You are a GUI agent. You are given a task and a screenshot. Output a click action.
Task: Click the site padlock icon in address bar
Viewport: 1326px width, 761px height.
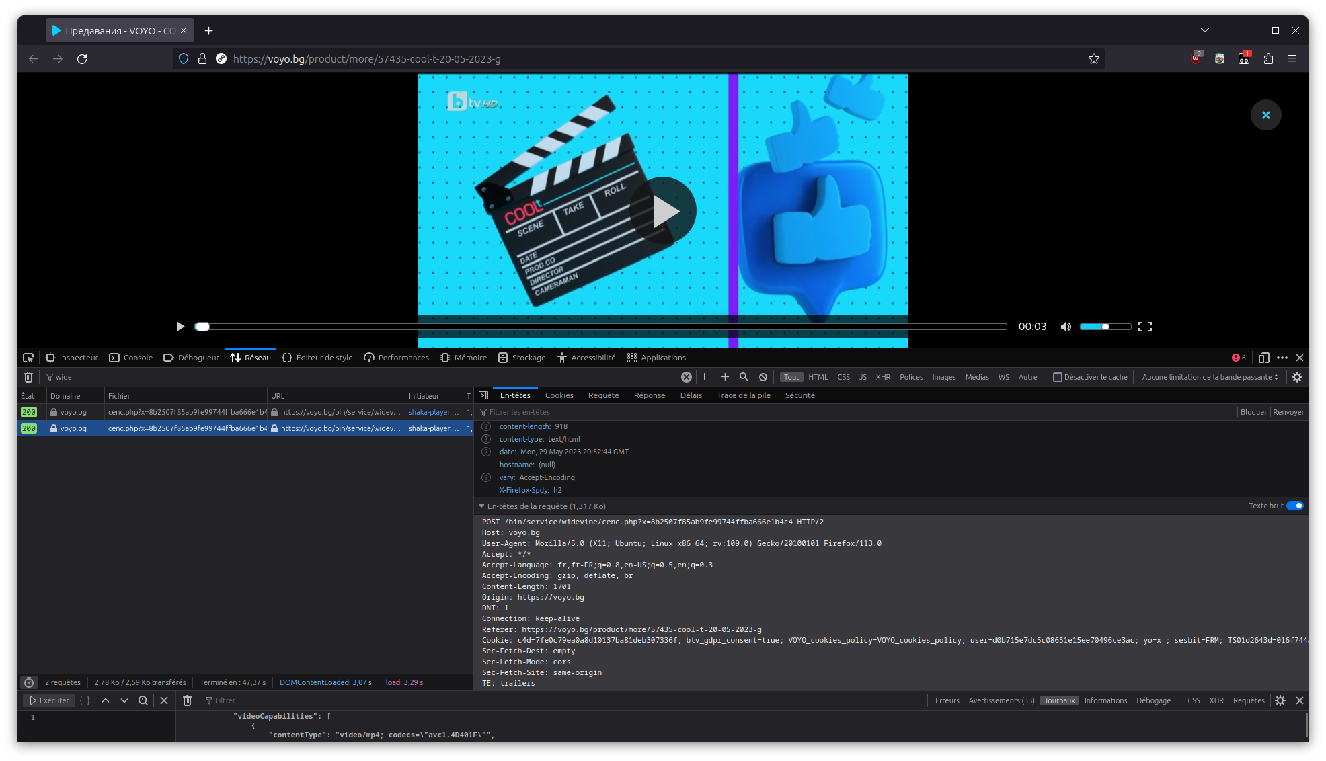pos(202,59)
